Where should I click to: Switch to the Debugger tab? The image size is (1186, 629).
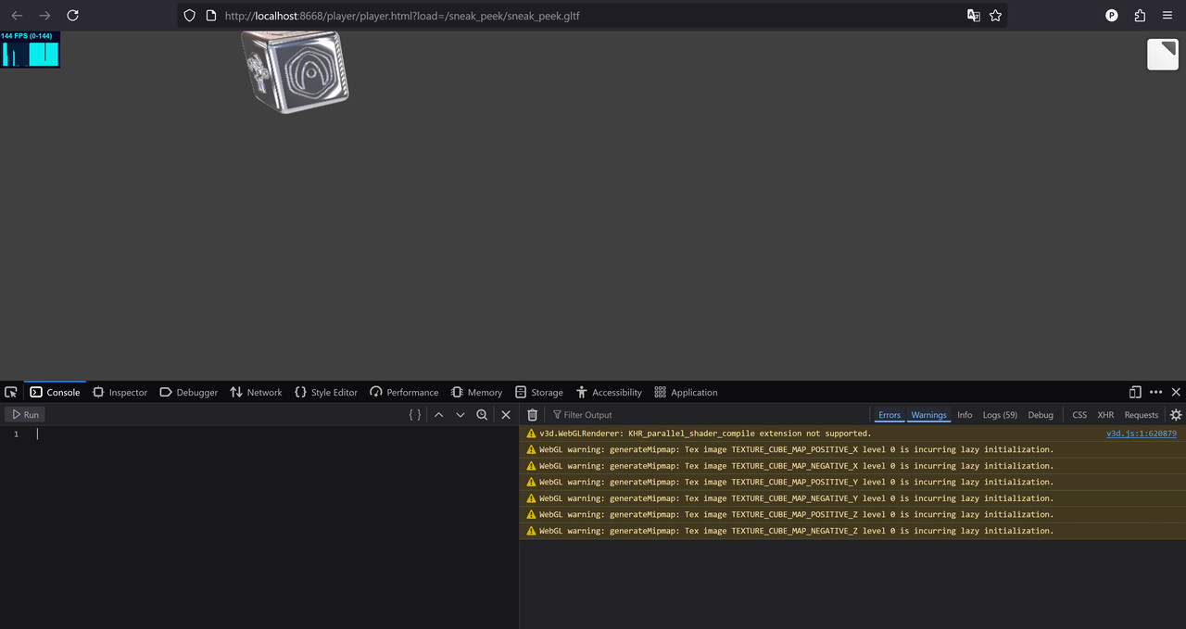188,392
